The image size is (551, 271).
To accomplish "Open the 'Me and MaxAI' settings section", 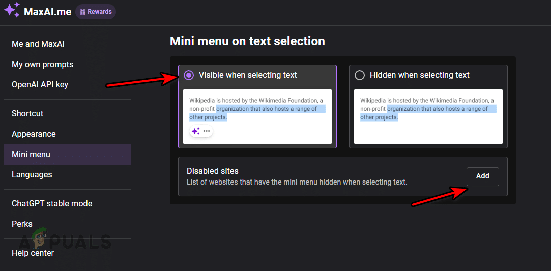I will coord(38,44).
